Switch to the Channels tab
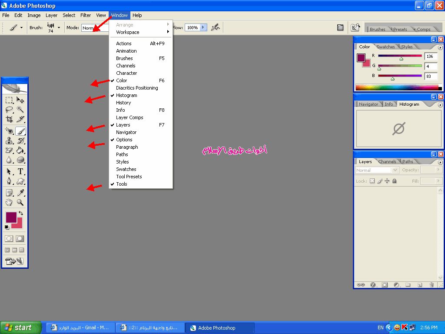445x334 pixels. [387, 162]
